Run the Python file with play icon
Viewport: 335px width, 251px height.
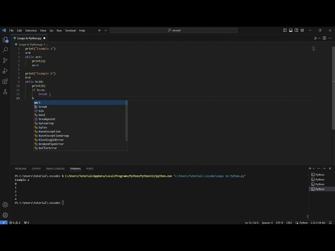pyautogui.click(x=315, y=38)
